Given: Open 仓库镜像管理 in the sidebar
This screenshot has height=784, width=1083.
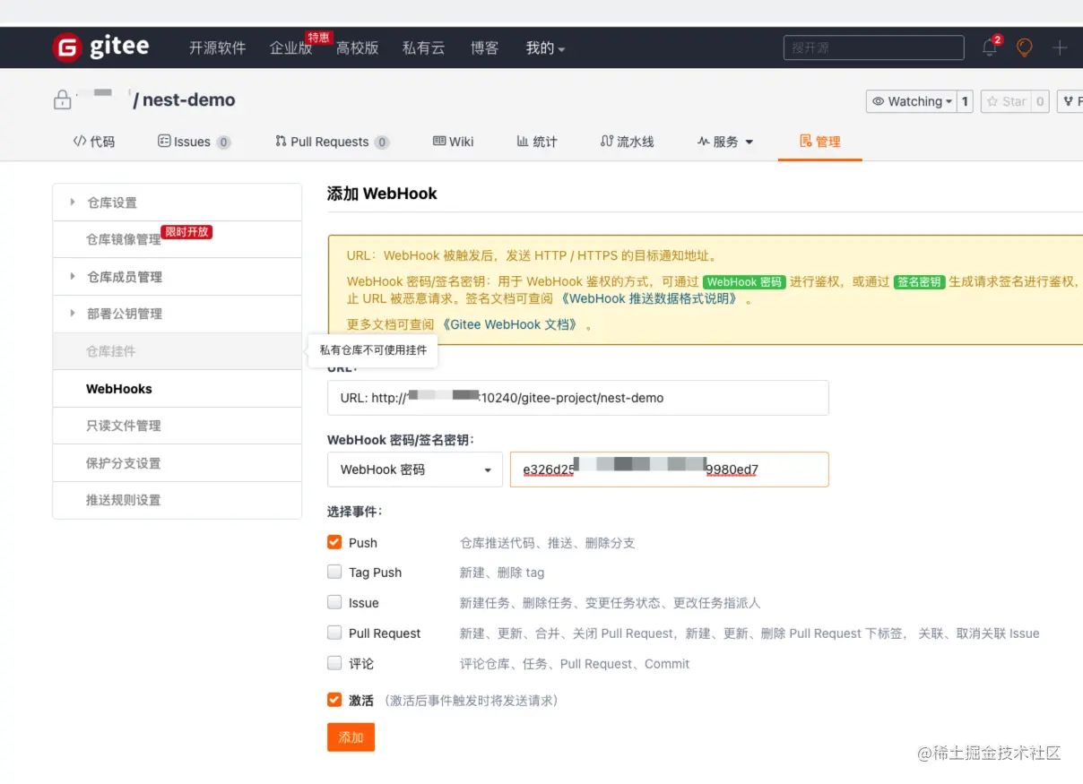Looking at the screenshot, I should [178, 239].
